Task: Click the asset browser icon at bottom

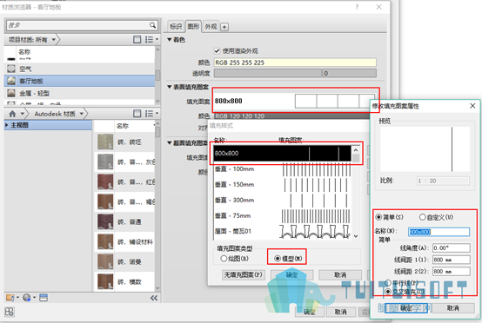Action: tap(44, 298)
